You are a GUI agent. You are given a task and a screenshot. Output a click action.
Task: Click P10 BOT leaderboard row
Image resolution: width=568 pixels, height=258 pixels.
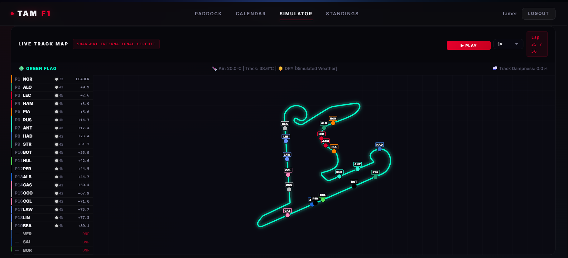click(x=52, y=152)
